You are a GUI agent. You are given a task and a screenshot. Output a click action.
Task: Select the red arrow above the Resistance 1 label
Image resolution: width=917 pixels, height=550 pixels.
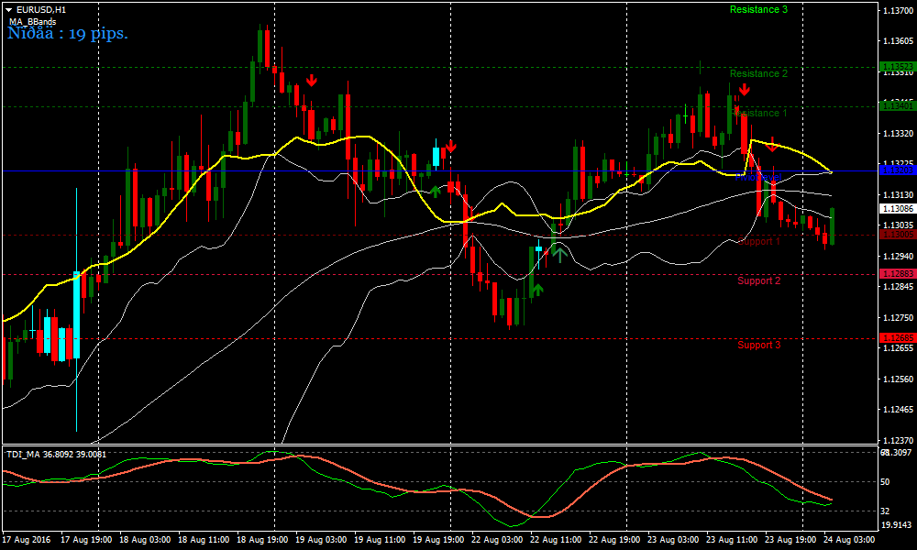point(745,89)
